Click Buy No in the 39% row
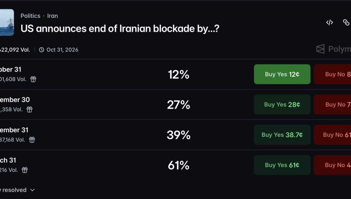 point(332,135)
